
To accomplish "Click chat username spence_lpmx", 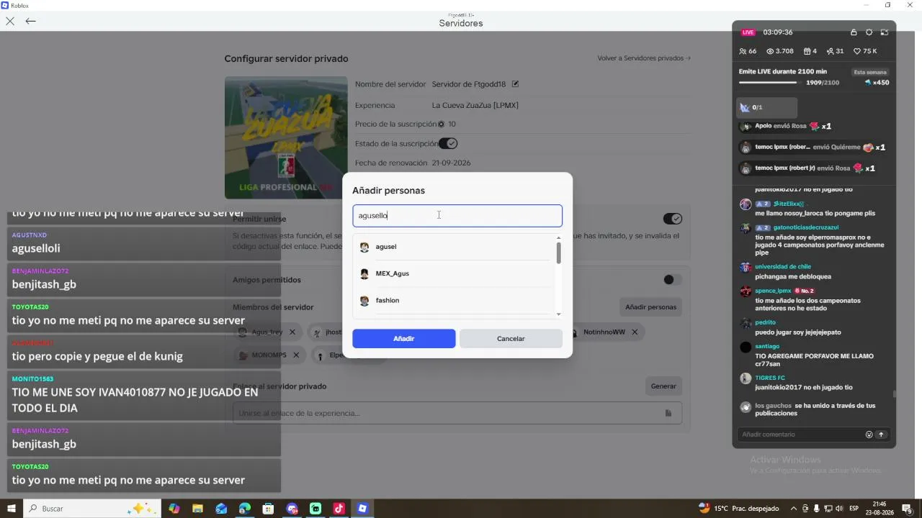I will (773, 291).
